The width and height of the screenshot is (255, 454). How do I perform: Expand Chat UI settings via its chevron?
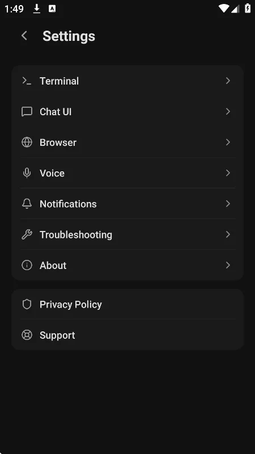(x=228, y=111)
